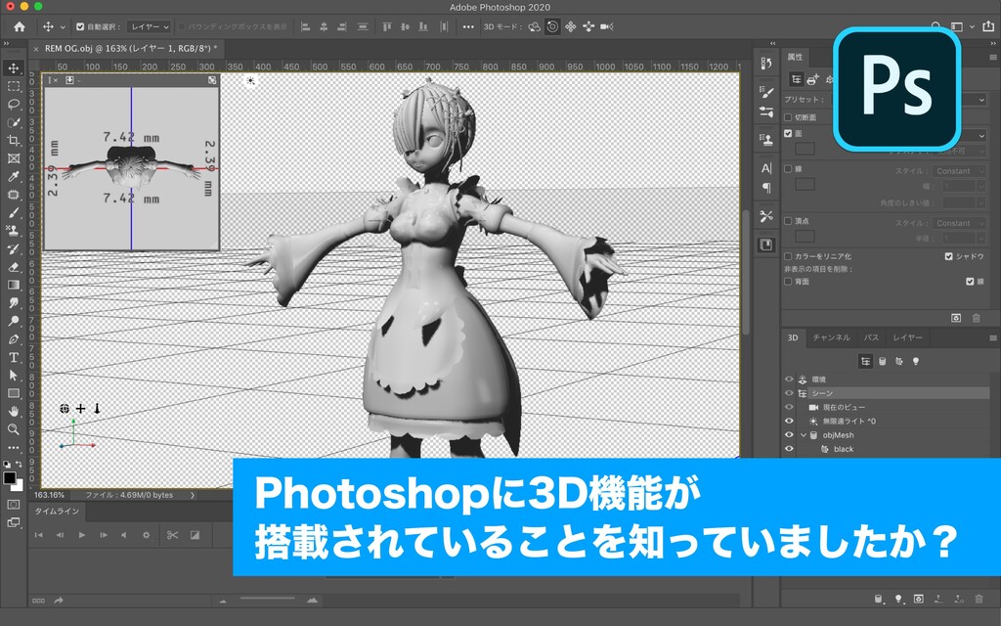Select the Eyedropper tool
The width and height of the screenshot is (1001, 626).
[x=14, y=177]
